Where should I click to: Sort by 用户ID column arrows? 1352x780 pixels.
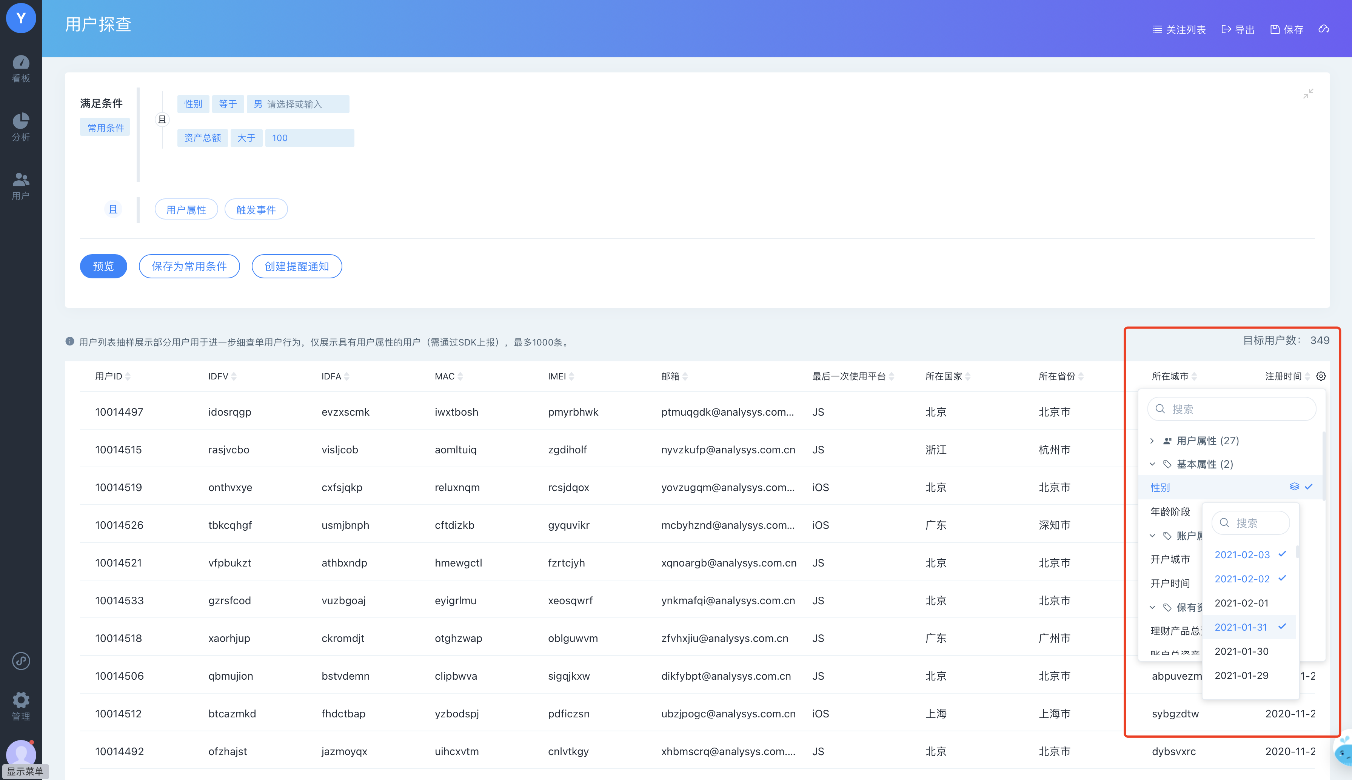[128, 376]
